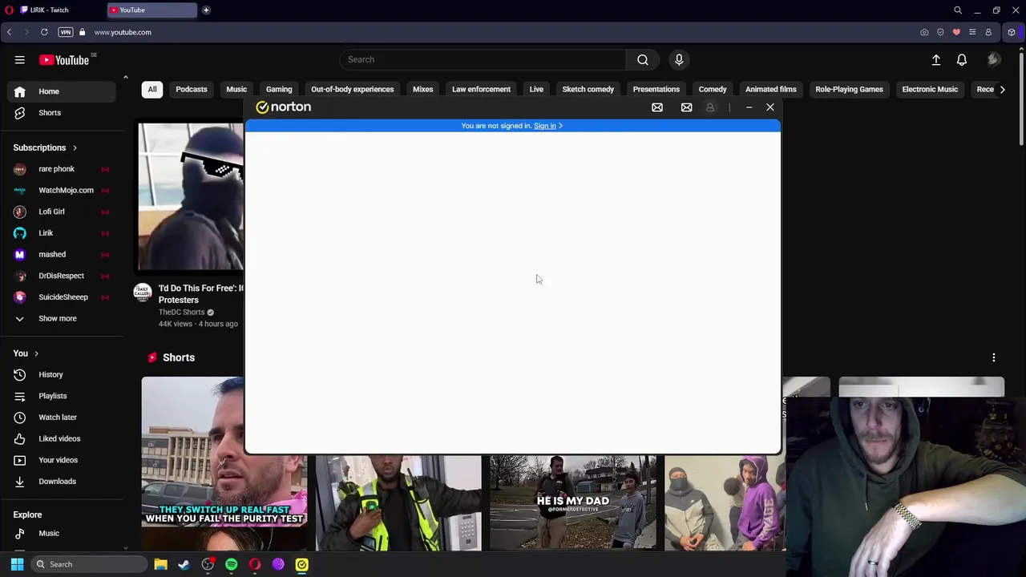Select the YouTube browser tab
This screenshot has height=577, width=1026.
152,10
